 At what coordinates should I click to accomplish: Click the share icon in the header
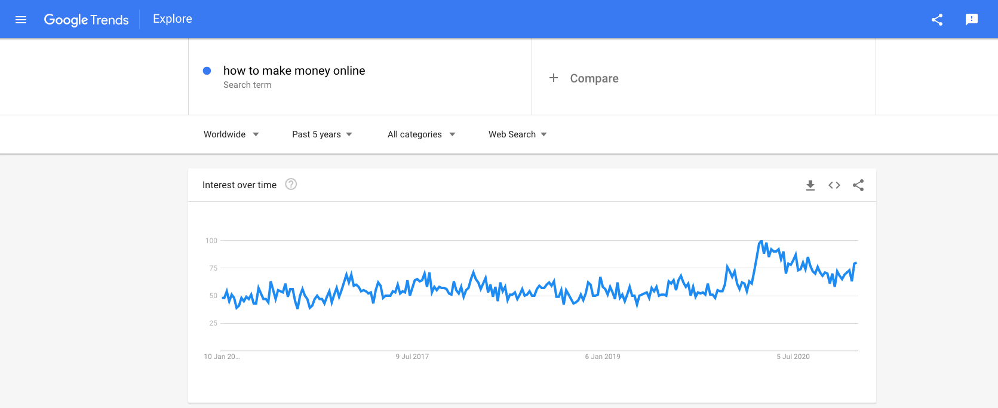[937, 20]
